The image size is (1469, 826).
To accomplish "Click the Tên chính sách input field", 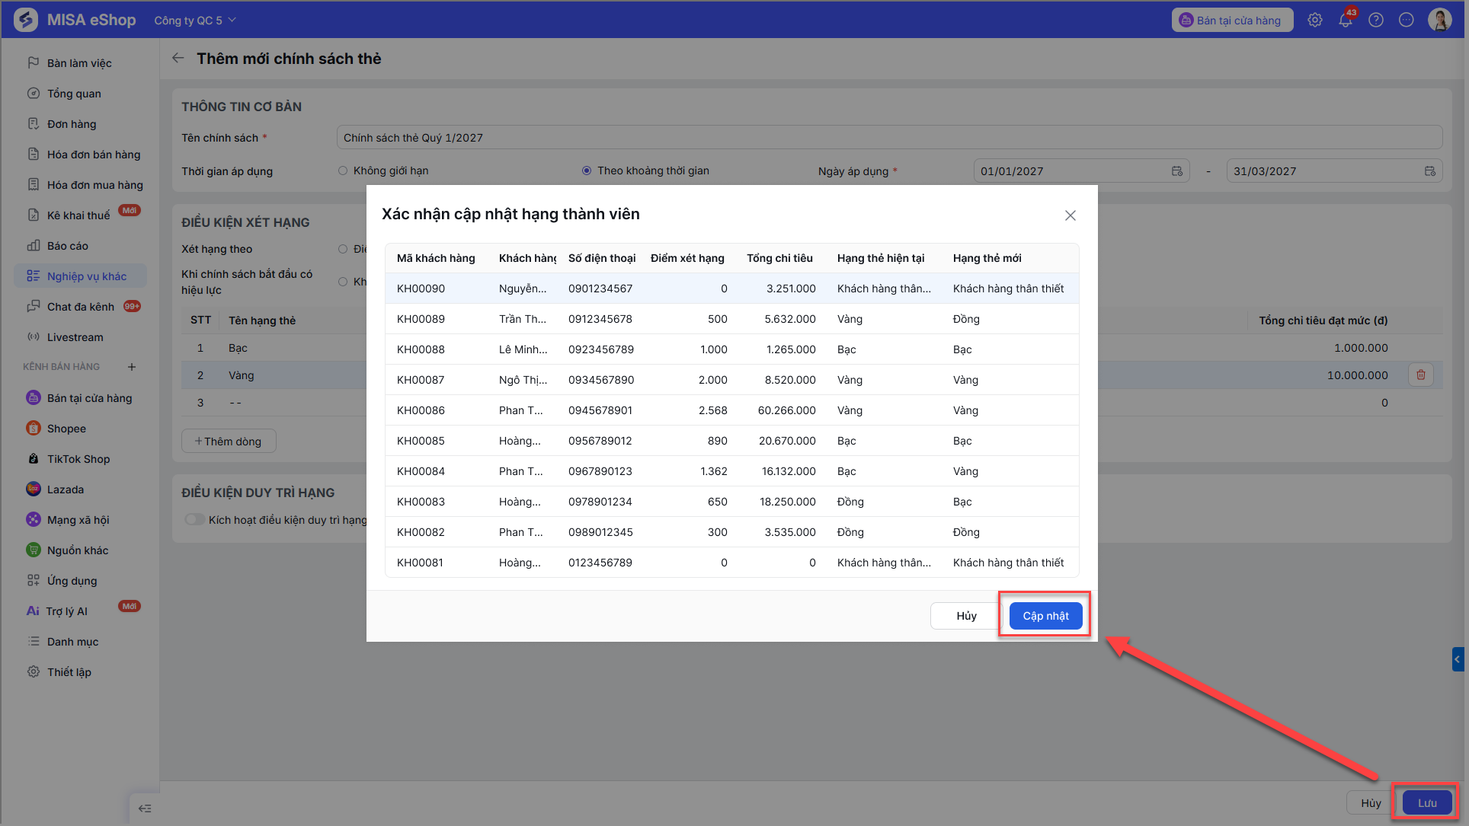I will 889,138.
